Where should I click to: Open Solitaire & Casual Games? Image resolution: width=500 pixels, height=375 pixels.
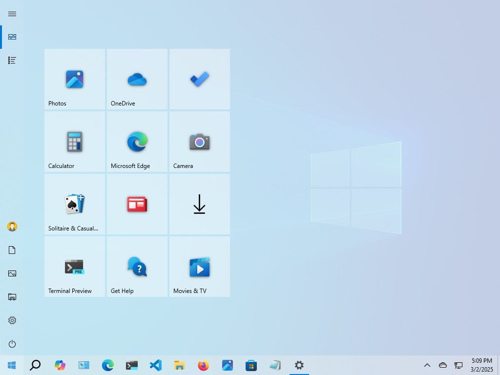pyautogui.click(x=74, y=204)
